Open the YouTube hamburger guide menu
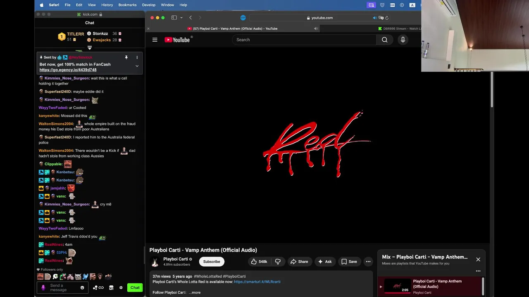Viewport: 529px width, 297px height. [155, 40]
